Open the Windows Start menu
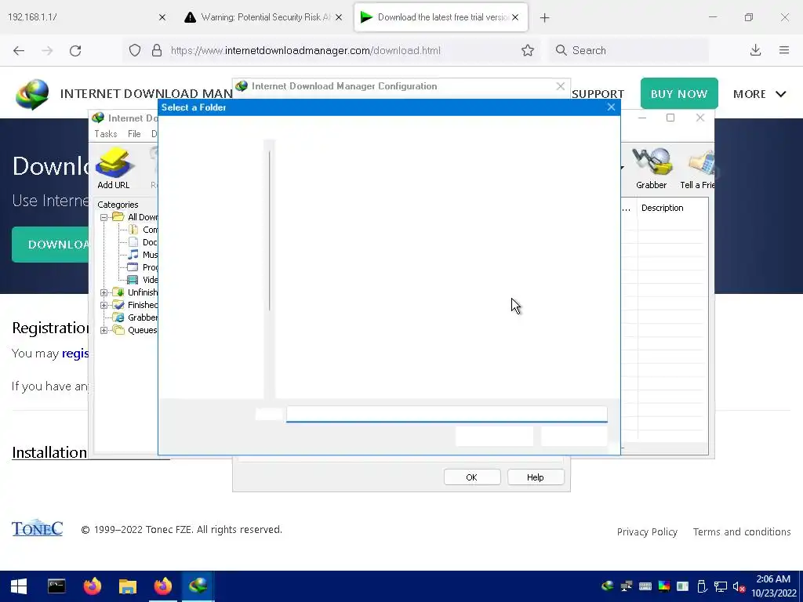The width and height of the screenshot is (803, 602). point(19,586)
